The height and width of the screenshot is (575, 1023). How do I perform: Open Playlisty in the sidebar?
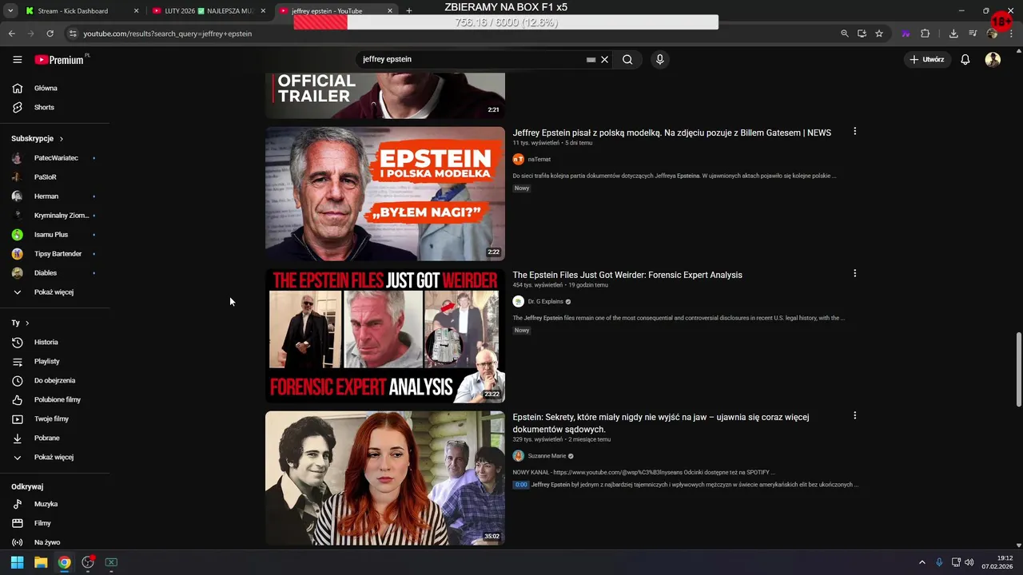pos(54,361)
